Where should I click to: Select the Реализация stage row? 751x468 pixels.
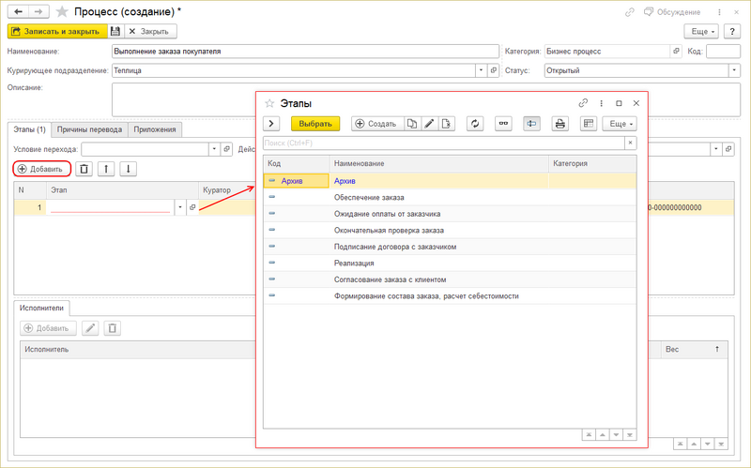450,264
